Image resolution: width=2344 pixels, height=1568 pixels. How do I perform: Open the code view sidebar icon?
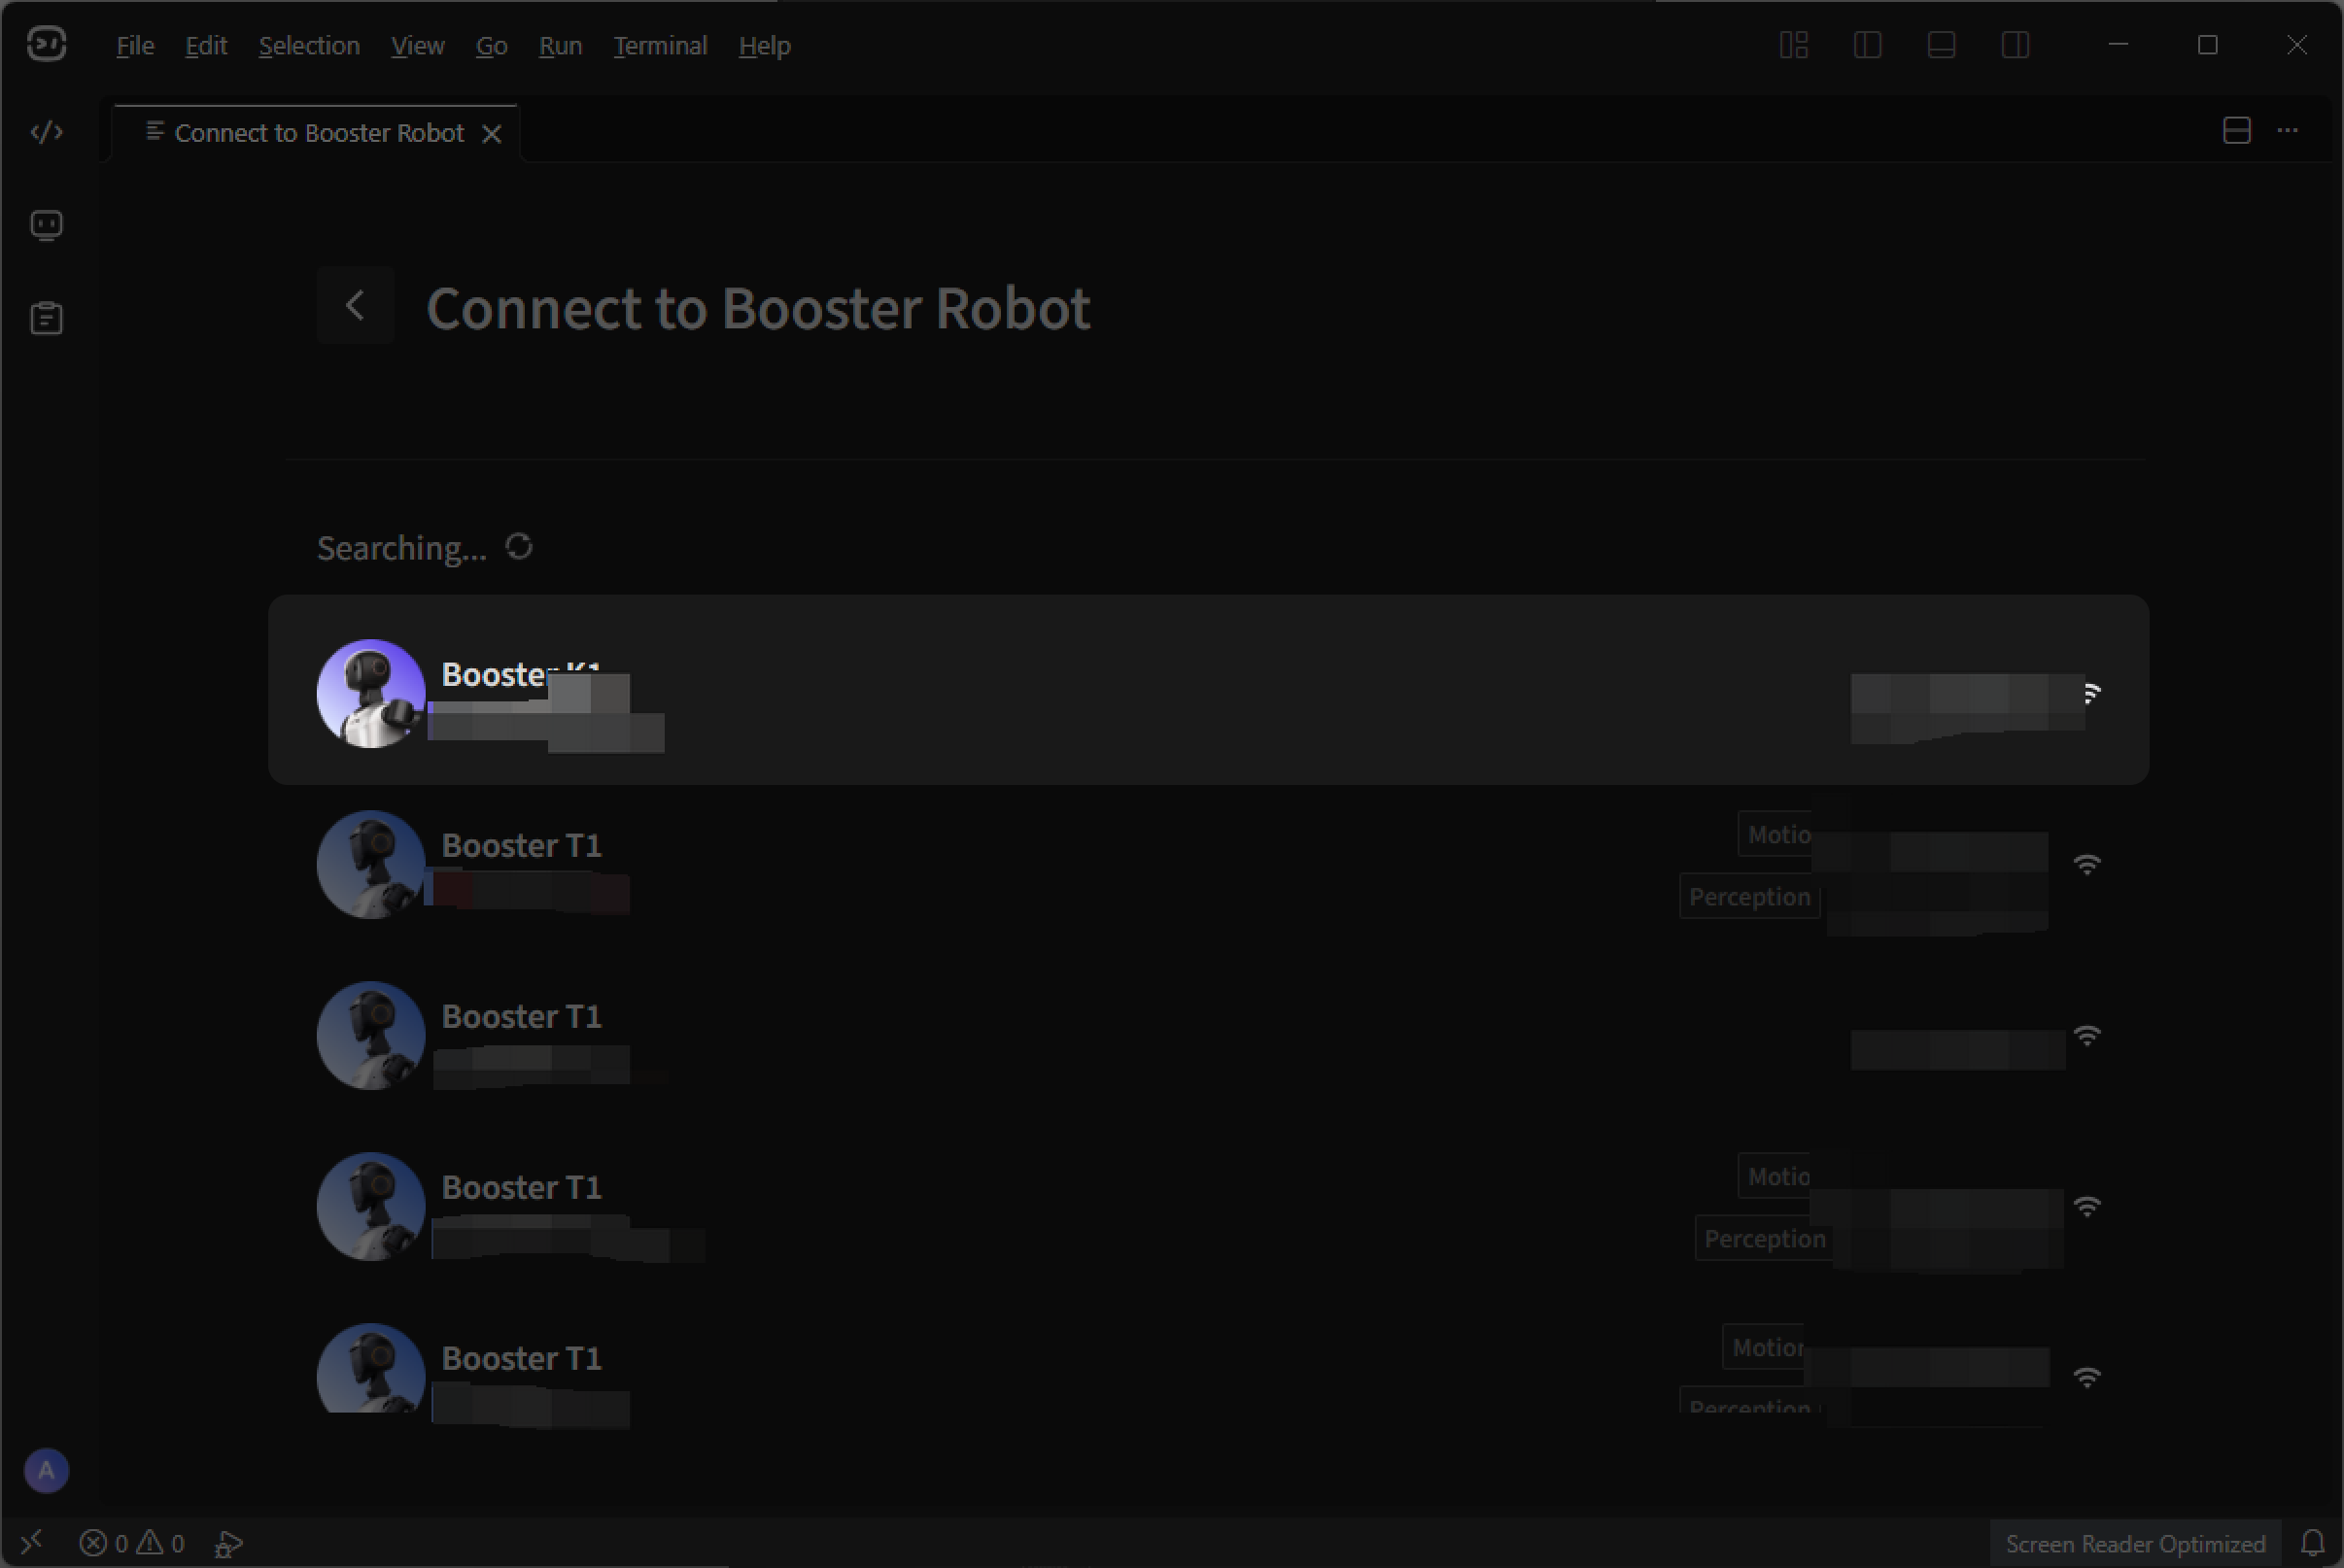47,132
